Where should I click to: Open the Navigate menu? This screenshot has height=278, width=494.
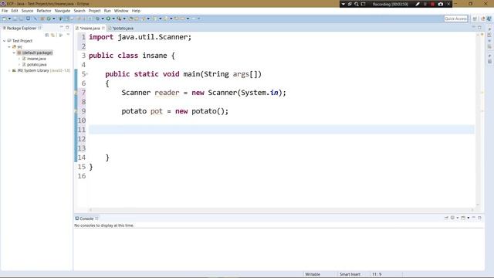[x=63, y=11]
